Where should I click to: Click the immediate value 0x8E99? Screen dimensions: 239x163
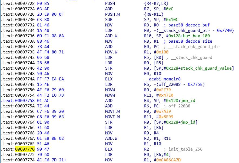(x=166, y=117)
